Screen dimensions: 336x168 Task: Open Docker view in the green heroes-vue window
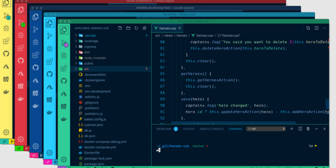tap(64, 119)
